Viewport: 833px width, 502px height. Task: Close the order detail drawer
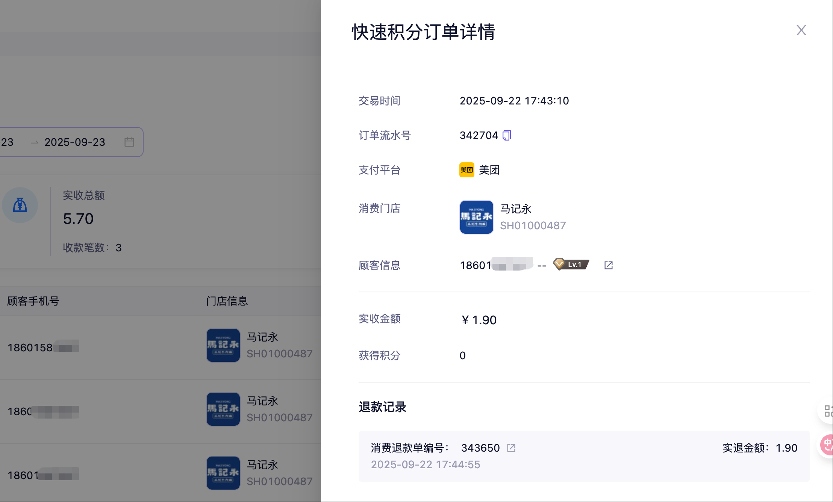tap(801, 30)
